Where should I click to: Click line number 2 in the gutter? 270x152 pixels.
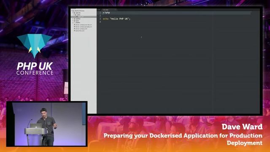[100, 16]
